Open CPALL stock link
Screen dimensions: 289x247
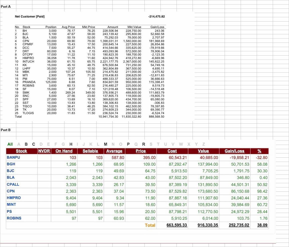pos(13,184)
